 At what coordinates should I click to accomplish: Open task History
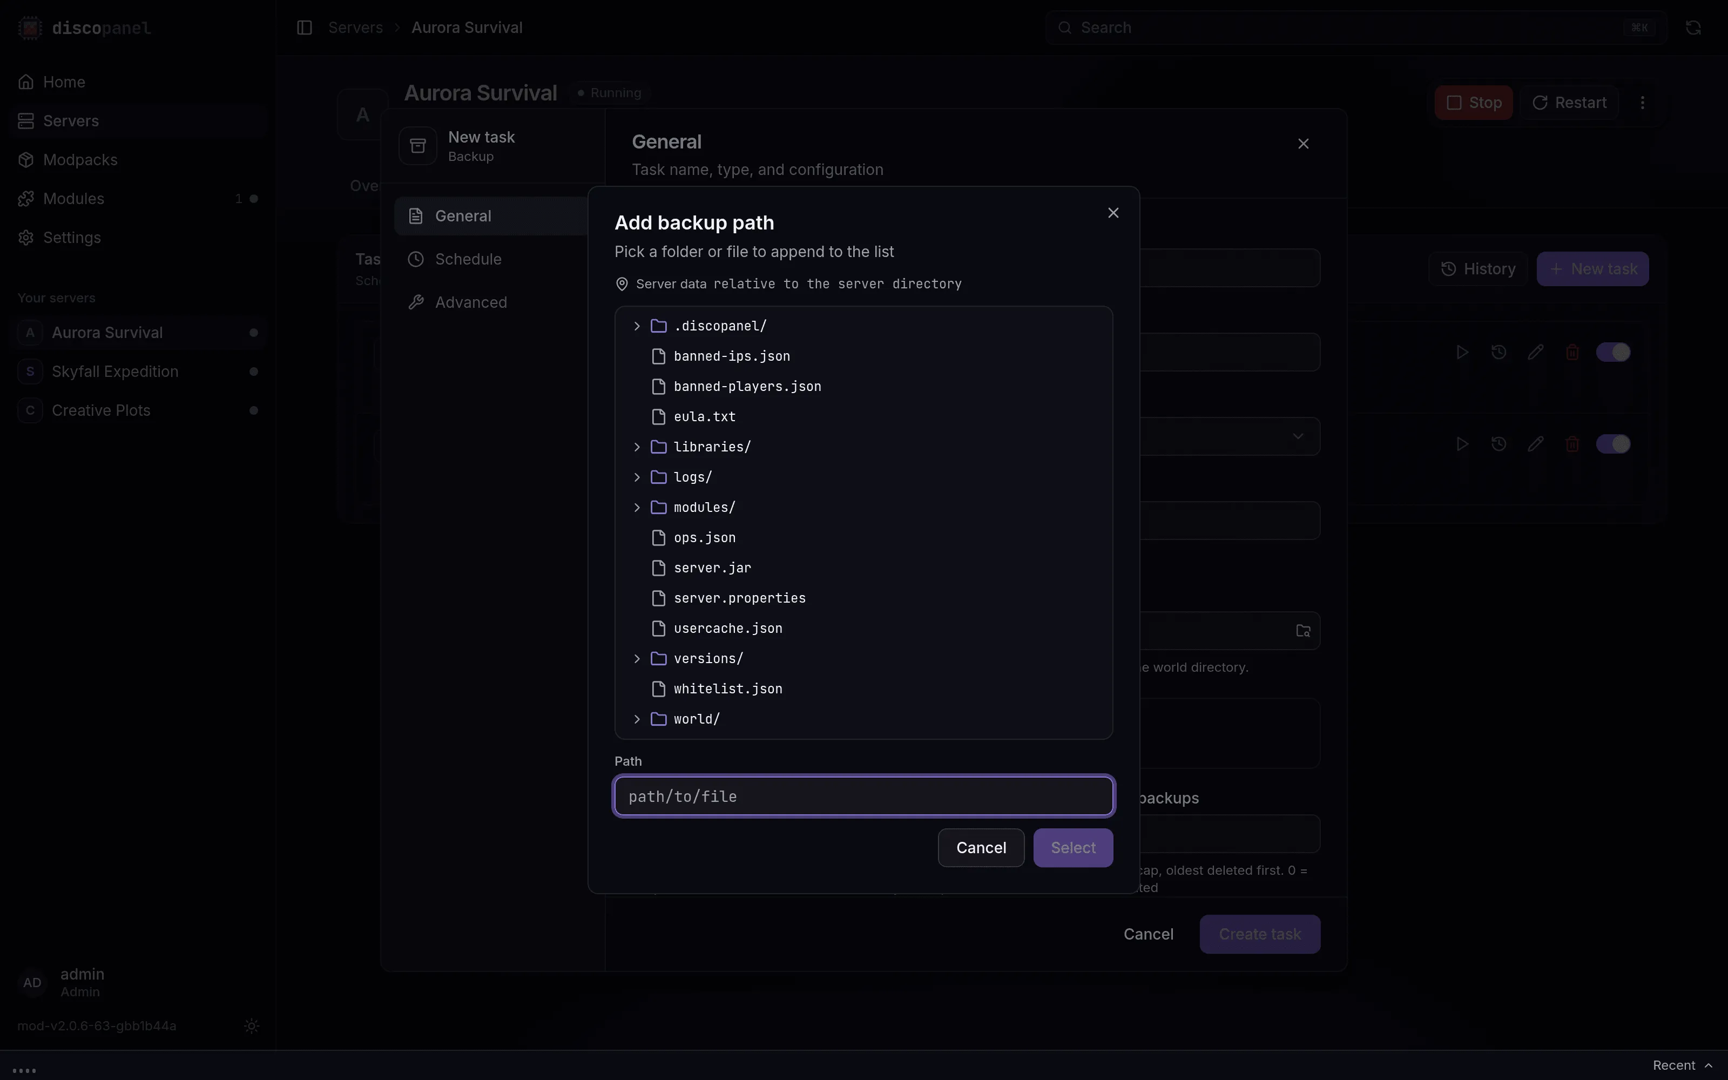[1477, 269]
